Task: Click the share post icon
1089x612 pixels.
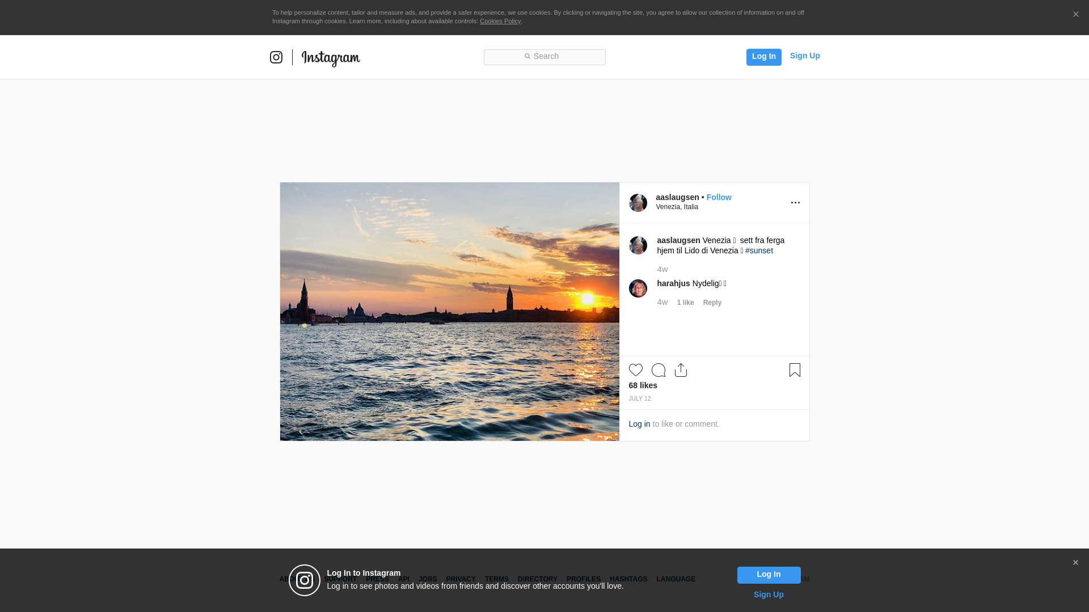Action: tap(681, 370)
